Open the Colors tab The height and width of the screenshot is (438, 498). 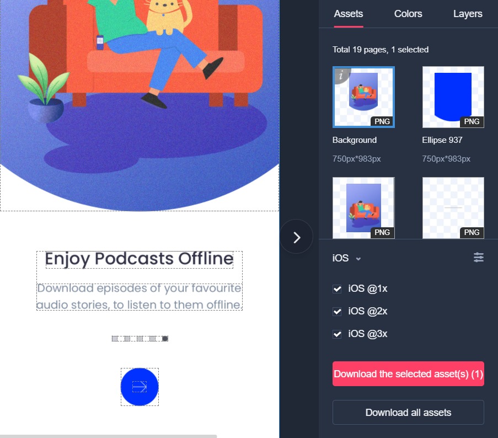pos(408,14)
